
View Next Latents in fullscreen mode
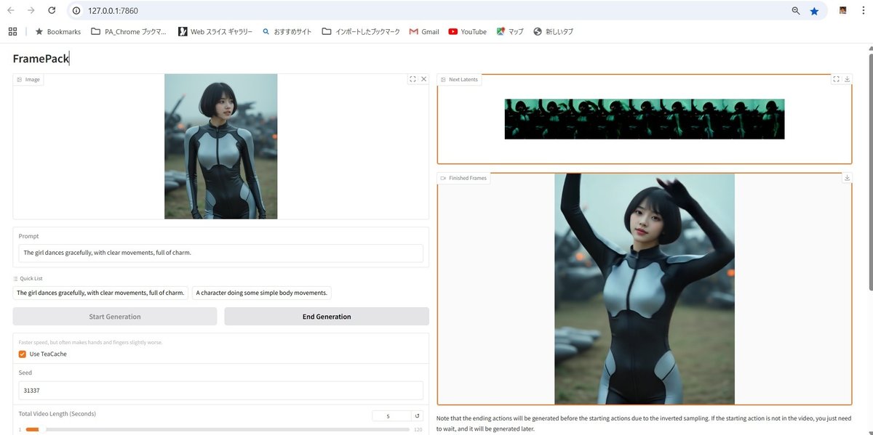coord(836,79)
